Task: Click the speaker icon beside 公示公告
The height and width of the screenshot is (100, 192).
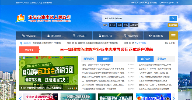Action: pyautogui.click(x=21, y=43)
